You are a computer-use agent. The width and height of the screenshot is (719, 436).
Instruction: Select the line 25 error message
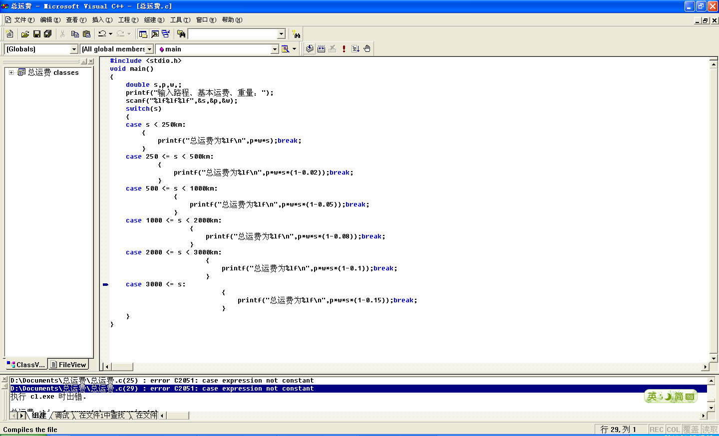tap(162, 381)
